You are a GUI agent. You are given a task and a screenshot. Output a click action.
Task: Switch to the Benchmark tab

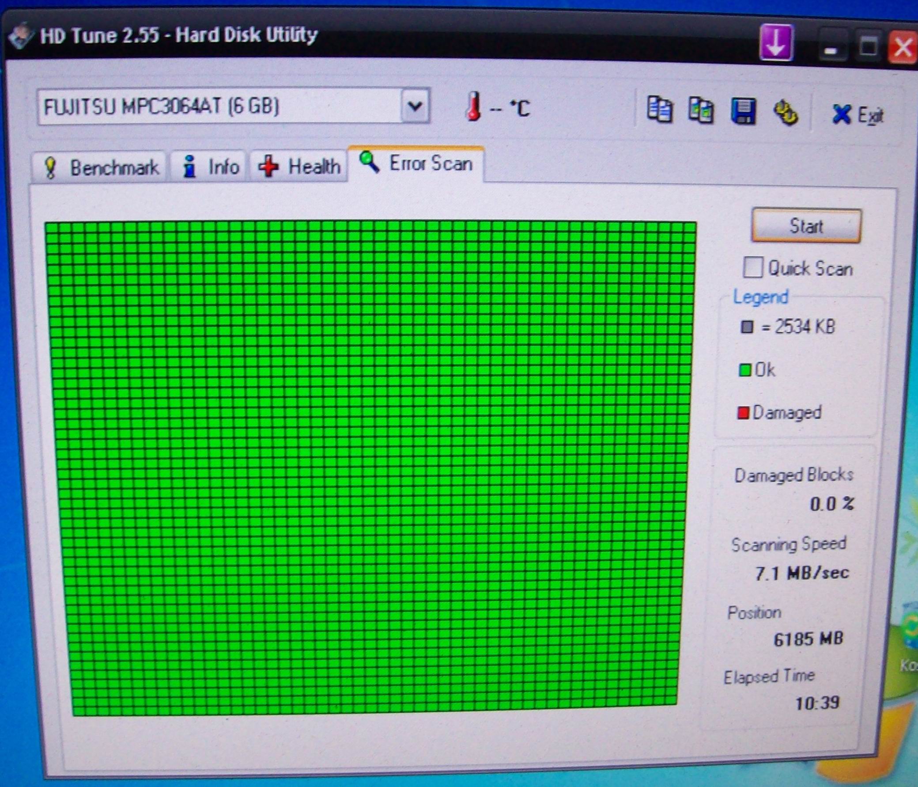100,167
